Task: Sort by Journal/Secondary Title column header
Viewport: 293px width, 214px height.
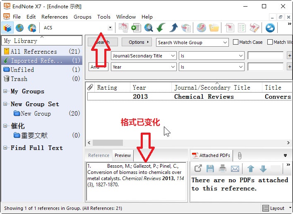Action: click(x=216, y=87)
